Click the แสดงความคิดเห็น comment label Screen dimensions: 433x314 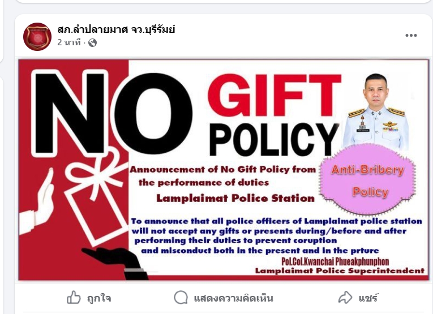(x=233, y=298)
